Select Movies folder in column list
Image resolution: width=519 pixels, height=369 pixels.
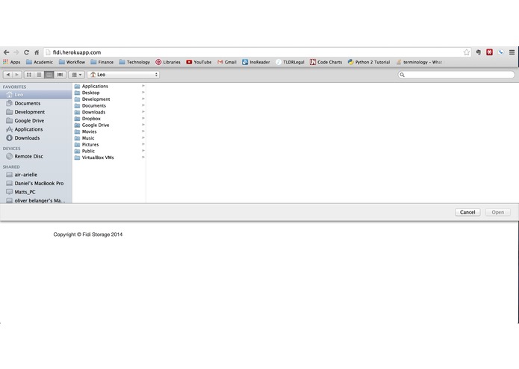point(109,131)
